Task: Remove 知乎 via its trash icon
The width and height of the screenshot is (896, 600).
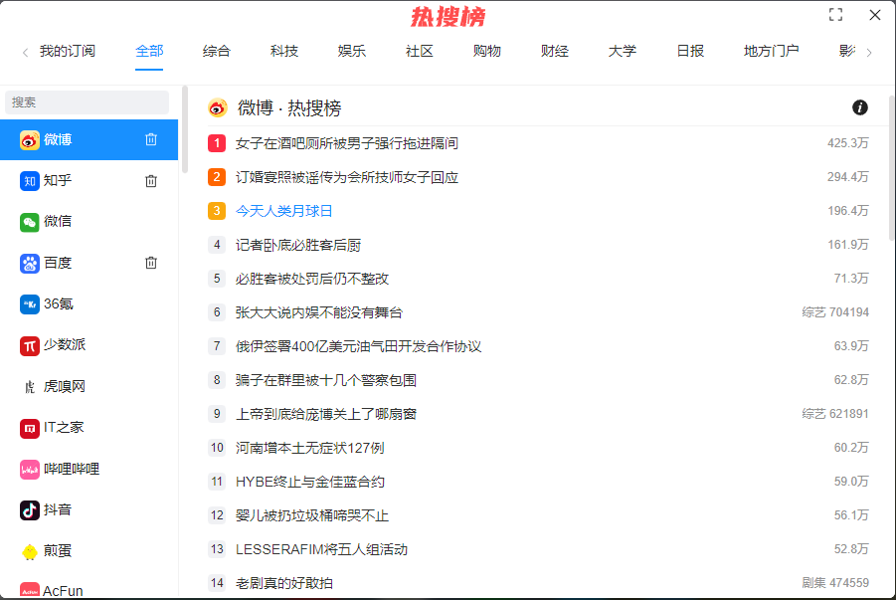Action: pyautogui.click(x=151, y=180)
